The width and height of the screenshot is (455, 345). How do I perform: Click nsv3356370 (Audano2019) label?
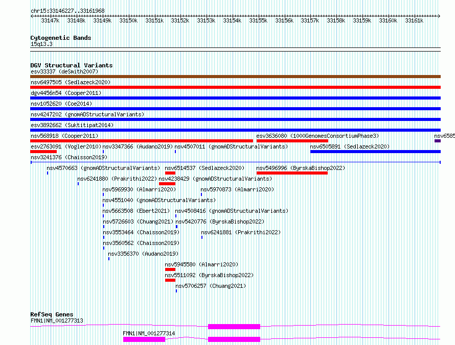coord(143,254)
